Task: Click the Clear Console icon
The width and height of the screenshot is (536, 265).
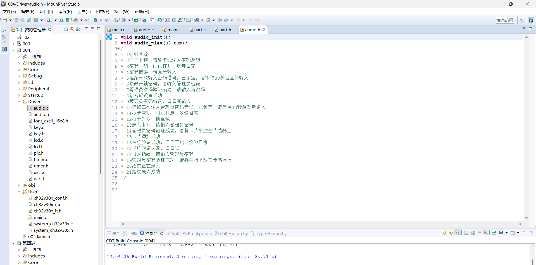Action: (486, 233)
